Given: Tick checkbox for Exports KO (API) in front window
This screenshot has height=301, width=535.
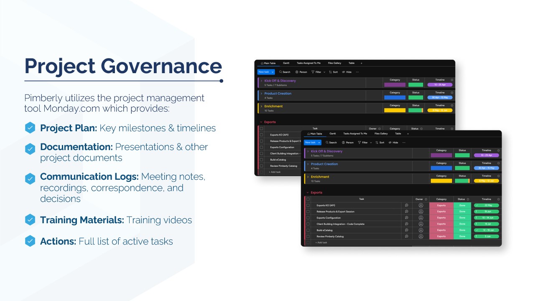Looking at the screenshot, I should 308,205.
